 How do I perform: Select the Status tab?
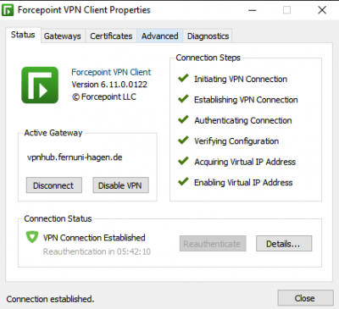click(x=23, y=35)
